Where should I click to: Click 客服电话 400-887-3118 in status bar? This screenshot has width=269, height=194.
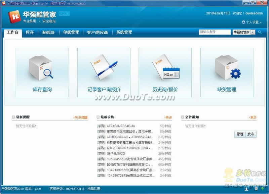coord(67,189)
